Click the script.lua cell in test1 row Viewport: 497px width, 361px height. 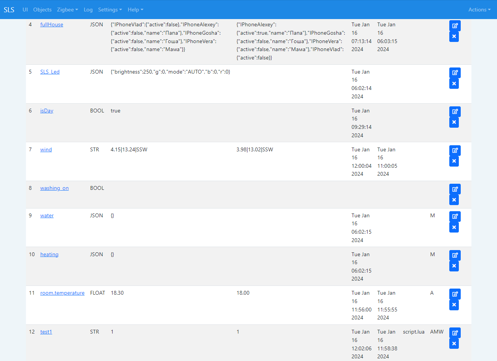click(x=413, y=332)
